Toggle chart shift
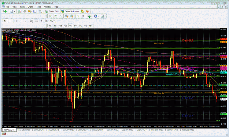Image resolution: width=229 pixels, height=137 pixels. point(83,16)
